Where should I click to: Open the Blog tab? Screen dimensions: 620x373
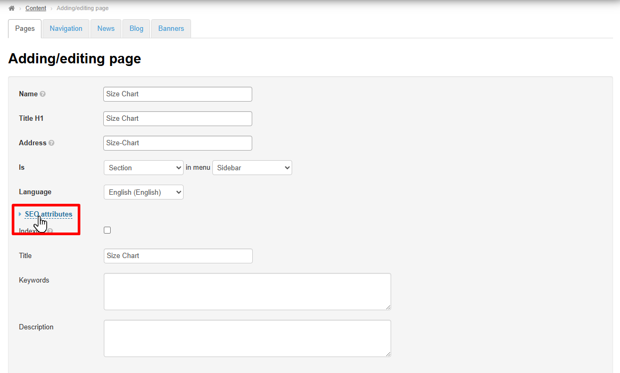tap(136, 29)
